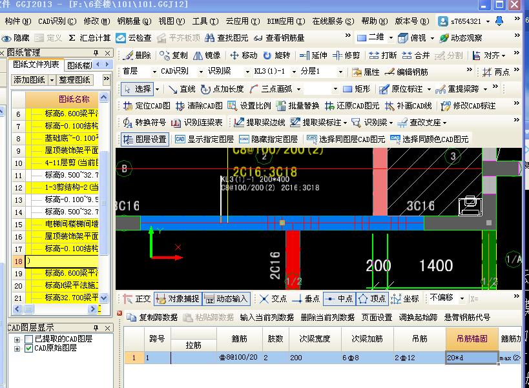Open 设置比例 scale settings

point(249,106)
